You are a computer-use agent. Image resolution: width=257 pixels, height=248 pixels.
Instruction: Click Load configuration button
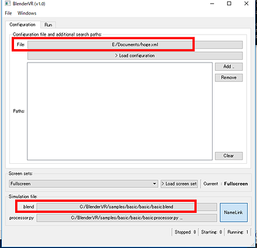[x=135, y=56]
